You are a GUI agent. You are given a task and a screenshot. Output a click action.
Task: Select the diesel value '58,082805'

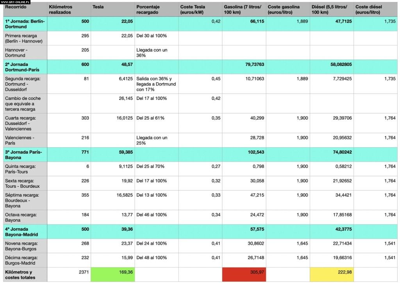pos(341,64)
